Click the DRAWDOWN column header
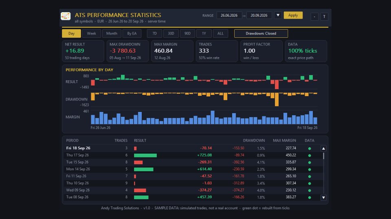Image resolution: width=391 pixels, height=219 pixels. 254,141
